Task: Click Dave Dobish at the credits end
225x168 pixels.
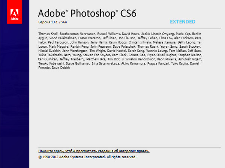Action: tap(61, 68)
